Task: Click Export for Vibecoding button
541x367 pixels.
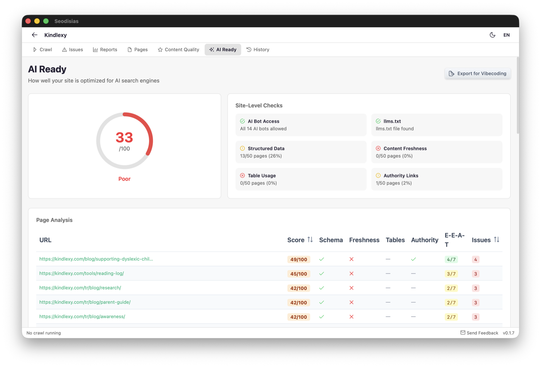Action: (x=477, y=73)
